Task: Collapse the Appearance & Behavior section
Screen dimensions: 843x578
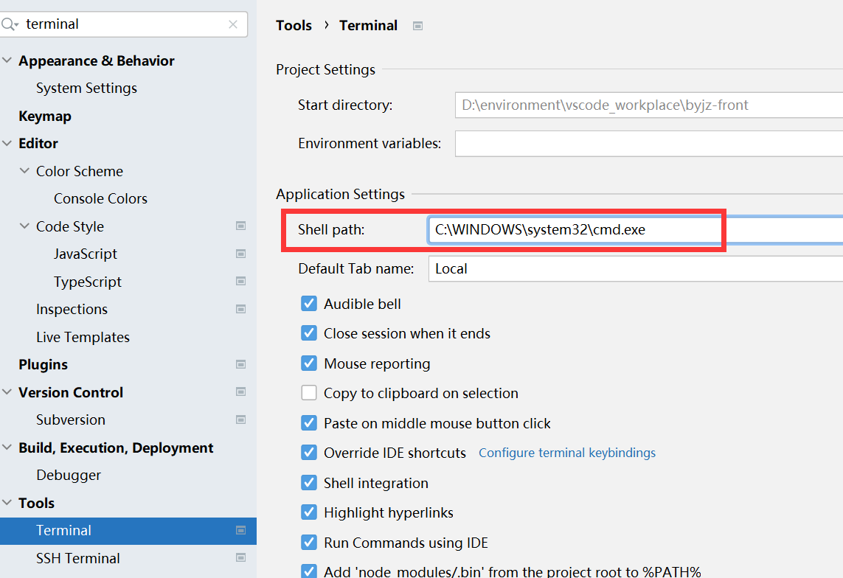Action: click(x=7, y=60)
